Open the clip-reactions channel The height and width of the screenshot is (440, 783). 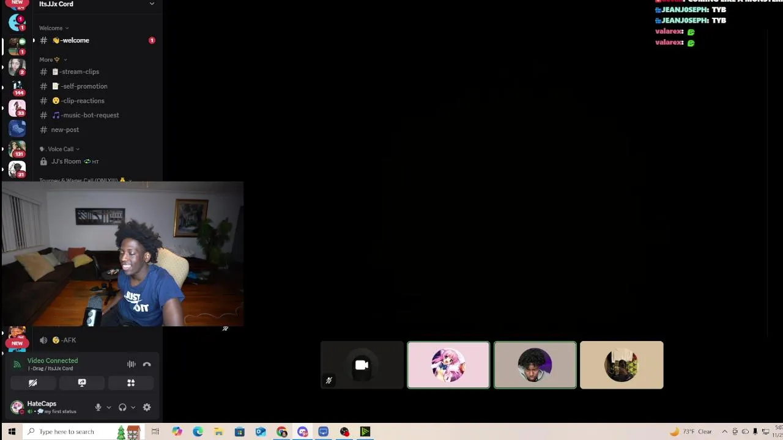tap(98, 101)
